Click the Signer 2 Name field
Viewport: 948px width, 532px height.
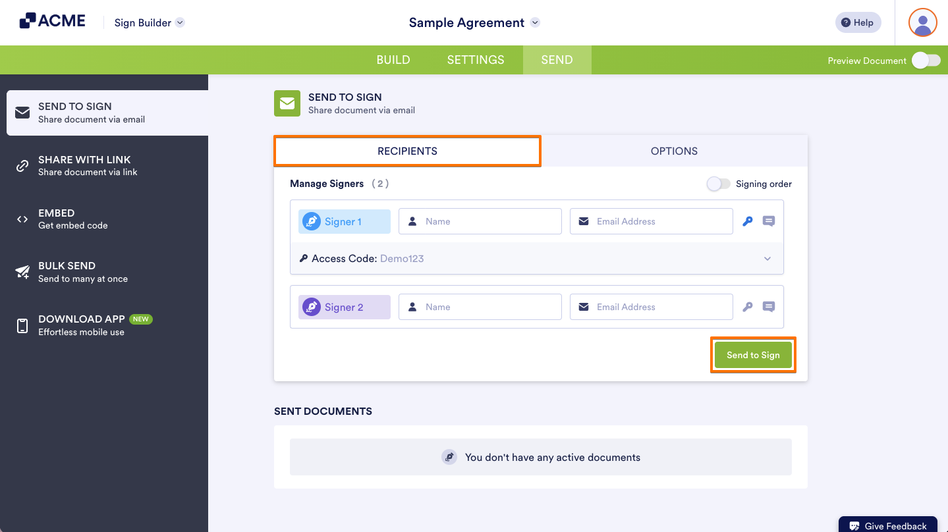[x=480, y=307]
